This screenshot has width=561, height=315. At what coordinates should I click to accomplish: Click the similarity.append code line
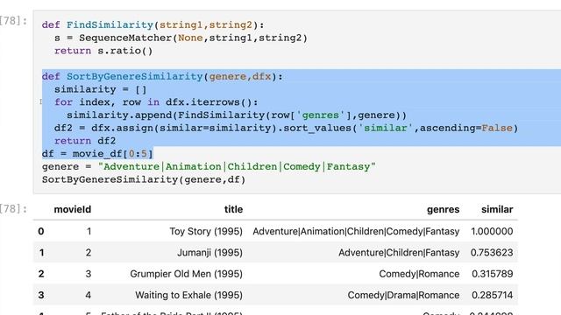(237, 115)
